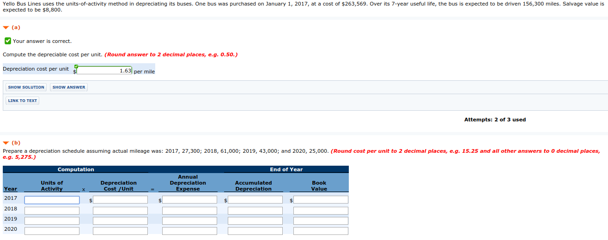Viewport: 608px width, 240px height.
Task: Select 2019 Units of Activity input
Action: pyautogui.click(x=52, y=221)
